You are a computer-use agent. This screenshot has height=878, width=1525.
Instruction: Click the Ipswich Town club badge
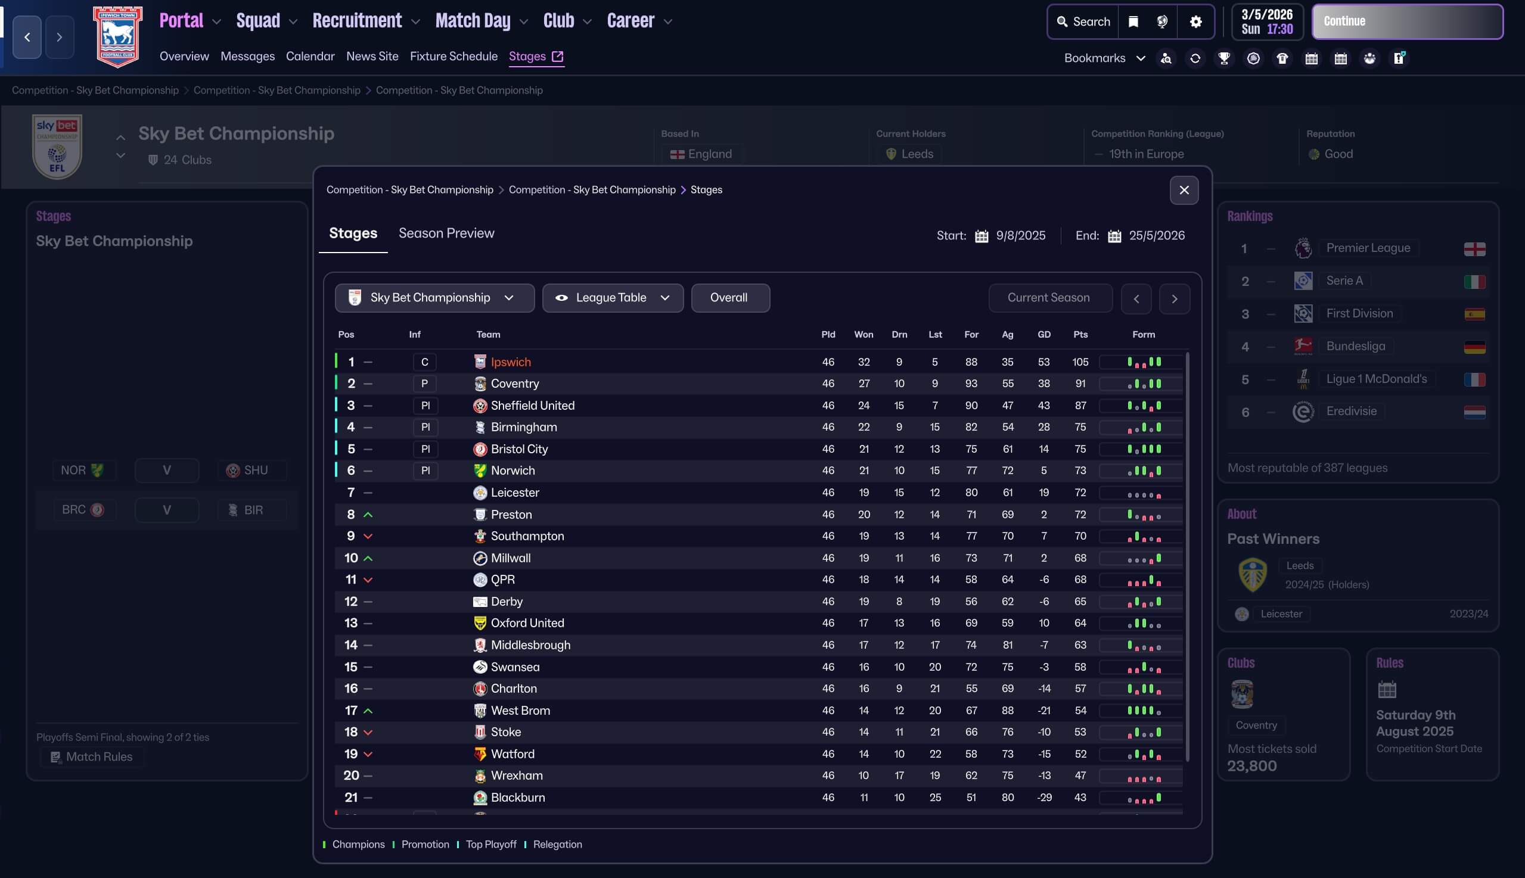(117, 36)
